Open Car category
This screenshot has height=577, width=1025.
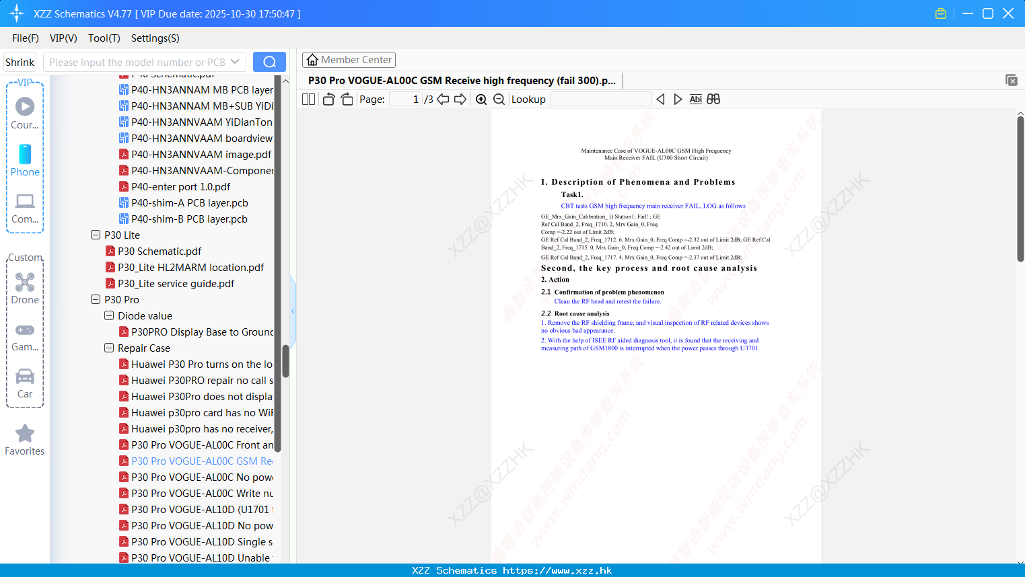(x=25, y=383)
